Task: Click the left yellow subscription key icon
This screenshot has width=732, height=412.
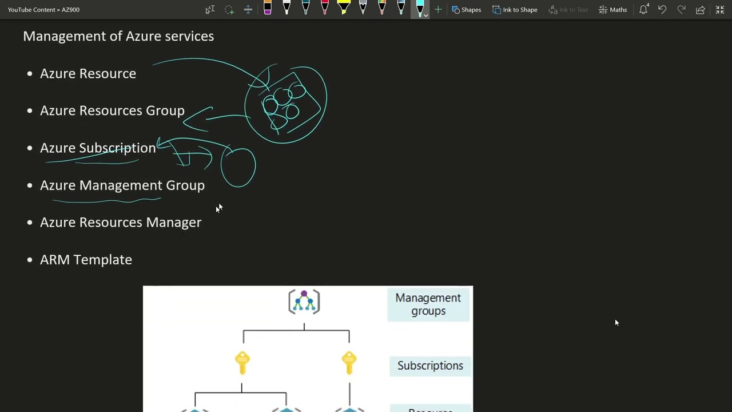Action: coord(242,363)
